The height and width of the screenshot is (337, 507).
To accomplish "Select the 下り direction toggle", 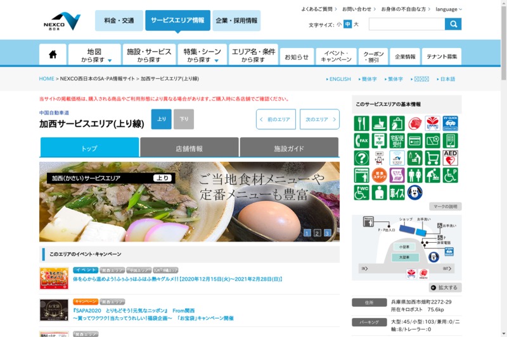I will click(x=184, y=119).
